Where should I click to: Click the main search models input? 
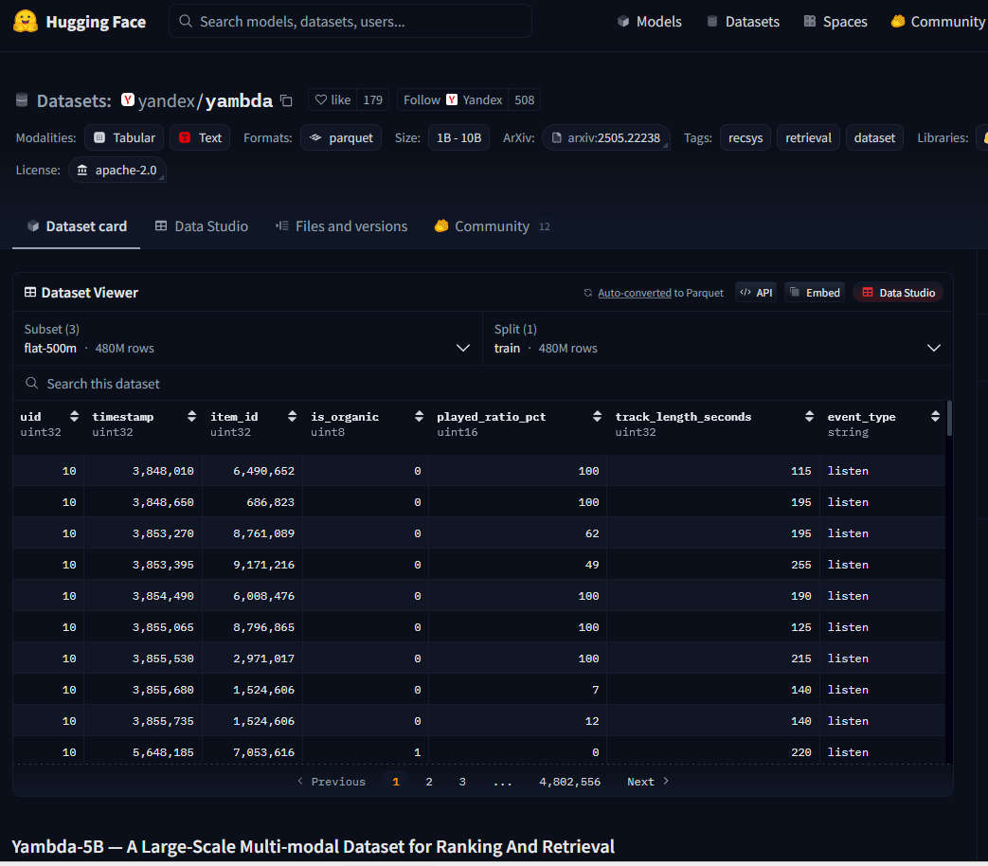point(350,22)
